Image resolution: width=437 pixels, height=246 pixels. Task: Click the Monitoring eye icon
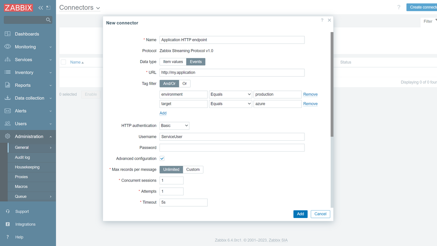[8, 47]
